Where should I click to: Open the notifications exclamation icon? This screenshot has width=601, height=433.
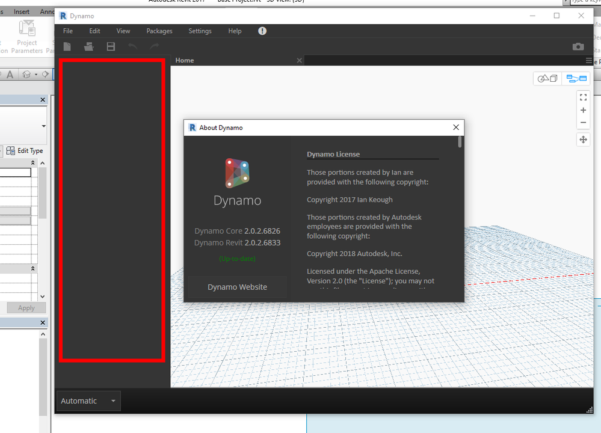(x=262, y=31)
